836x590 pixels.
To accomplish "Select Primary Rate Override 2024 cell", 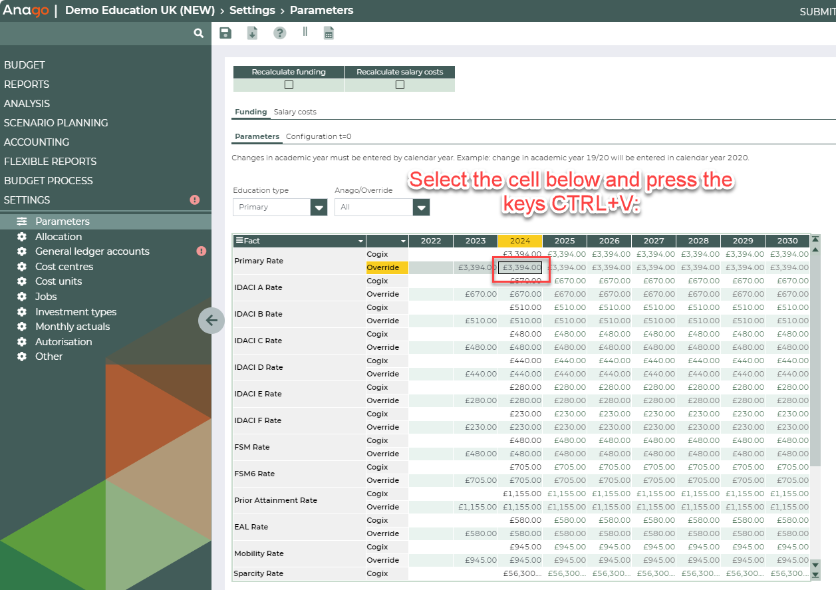I will click(x=520, y=267).
